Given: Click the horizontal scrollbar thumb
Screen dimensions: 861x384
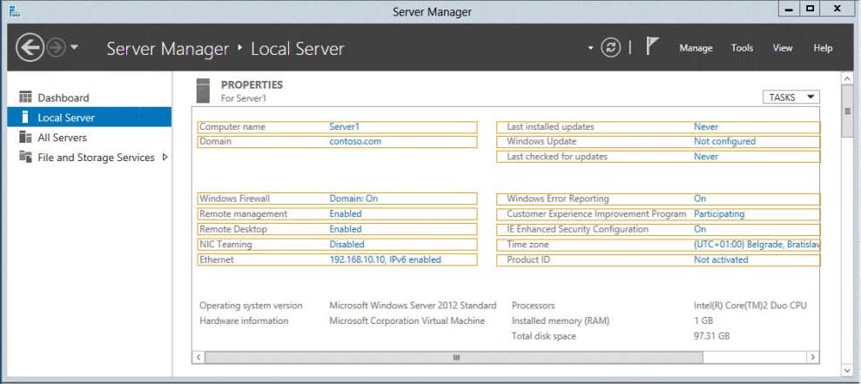Looking at the screenshot, I should pos(455,357).
